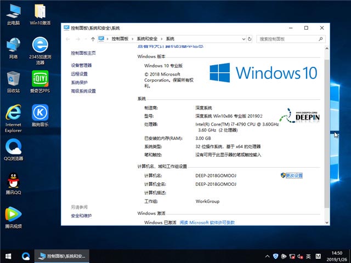Click 系统 in the breadcrumb path
The image size is (351, 263).
pyautogui.click(x=170, y=39)
